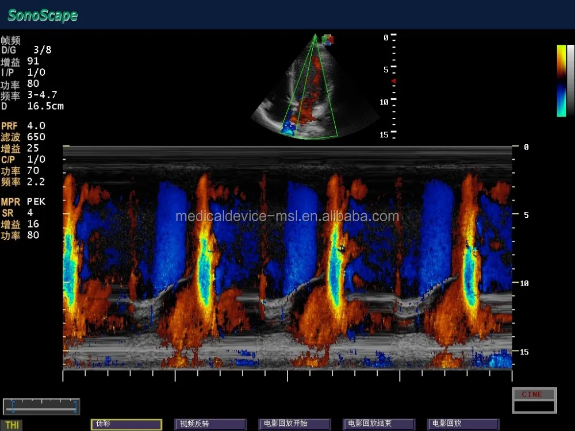Toggle 视频反转 video invert
575x431 pixels.
click(x=210, y=424)
